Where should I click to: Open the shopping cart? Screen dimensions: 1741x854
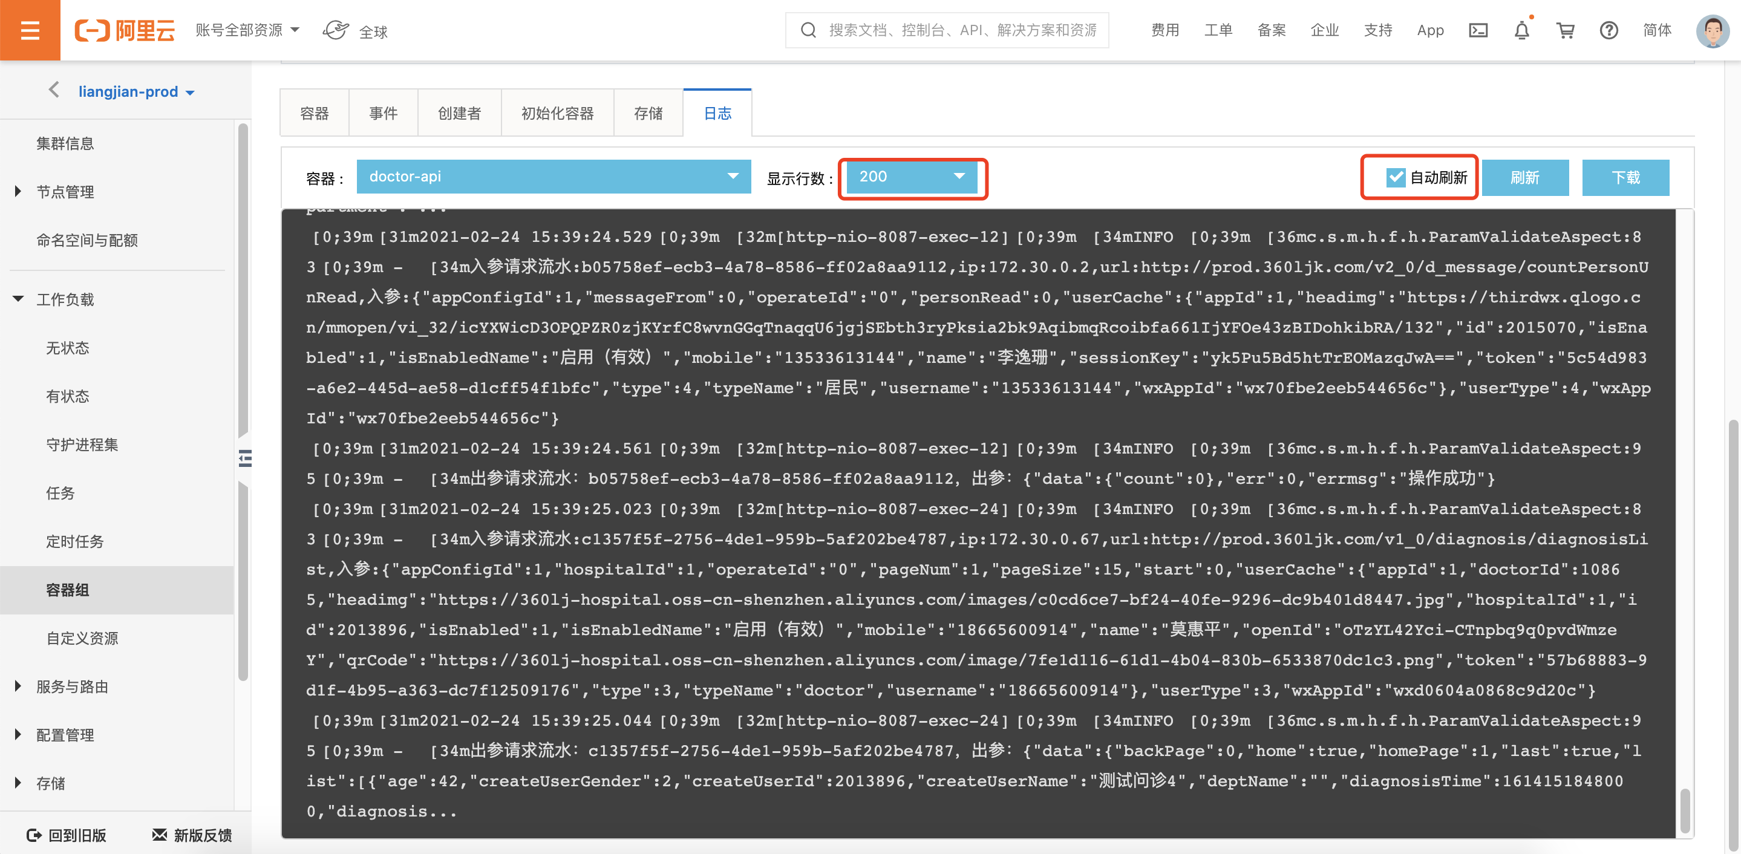pos(1566,30)
